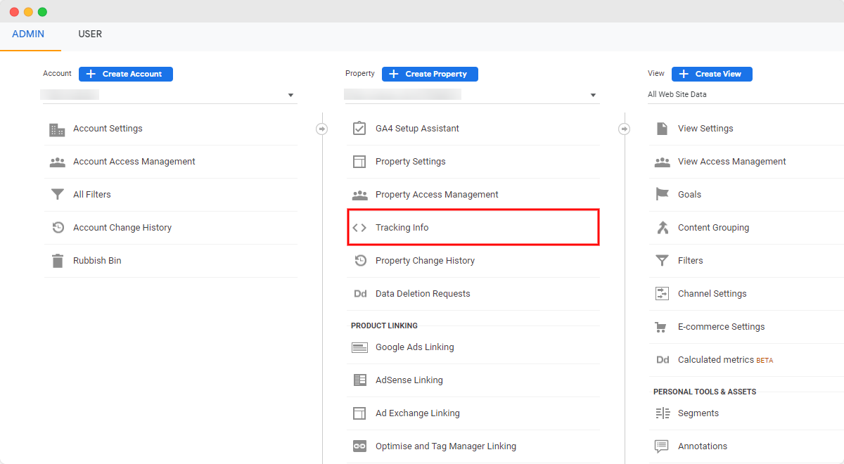Open Goals settings
This screenshot has width=844, height=464.
(x=690, y=194)
